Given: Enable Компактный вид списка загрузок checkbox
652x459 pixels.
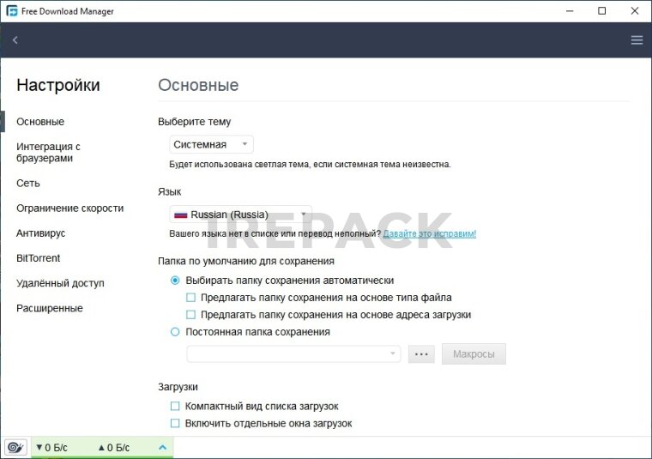Looking at the screenshot, I should [175, 406].
